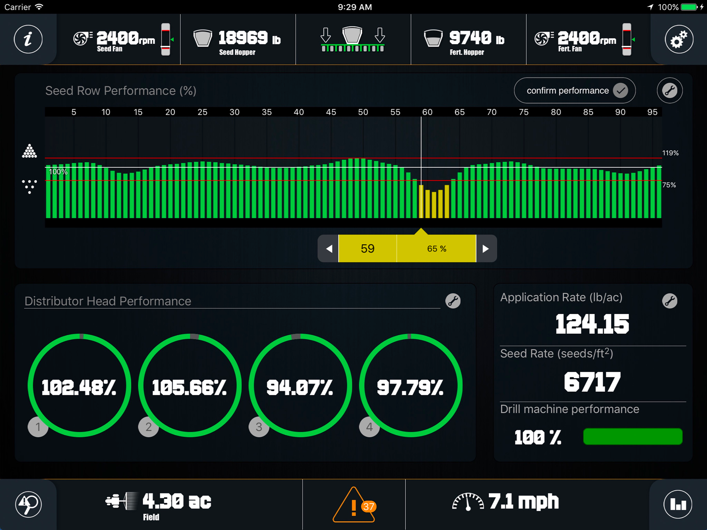Open the Seed Row Performance wrench settings
Viewport: 707px width, 530px height.
coord(669,91)
